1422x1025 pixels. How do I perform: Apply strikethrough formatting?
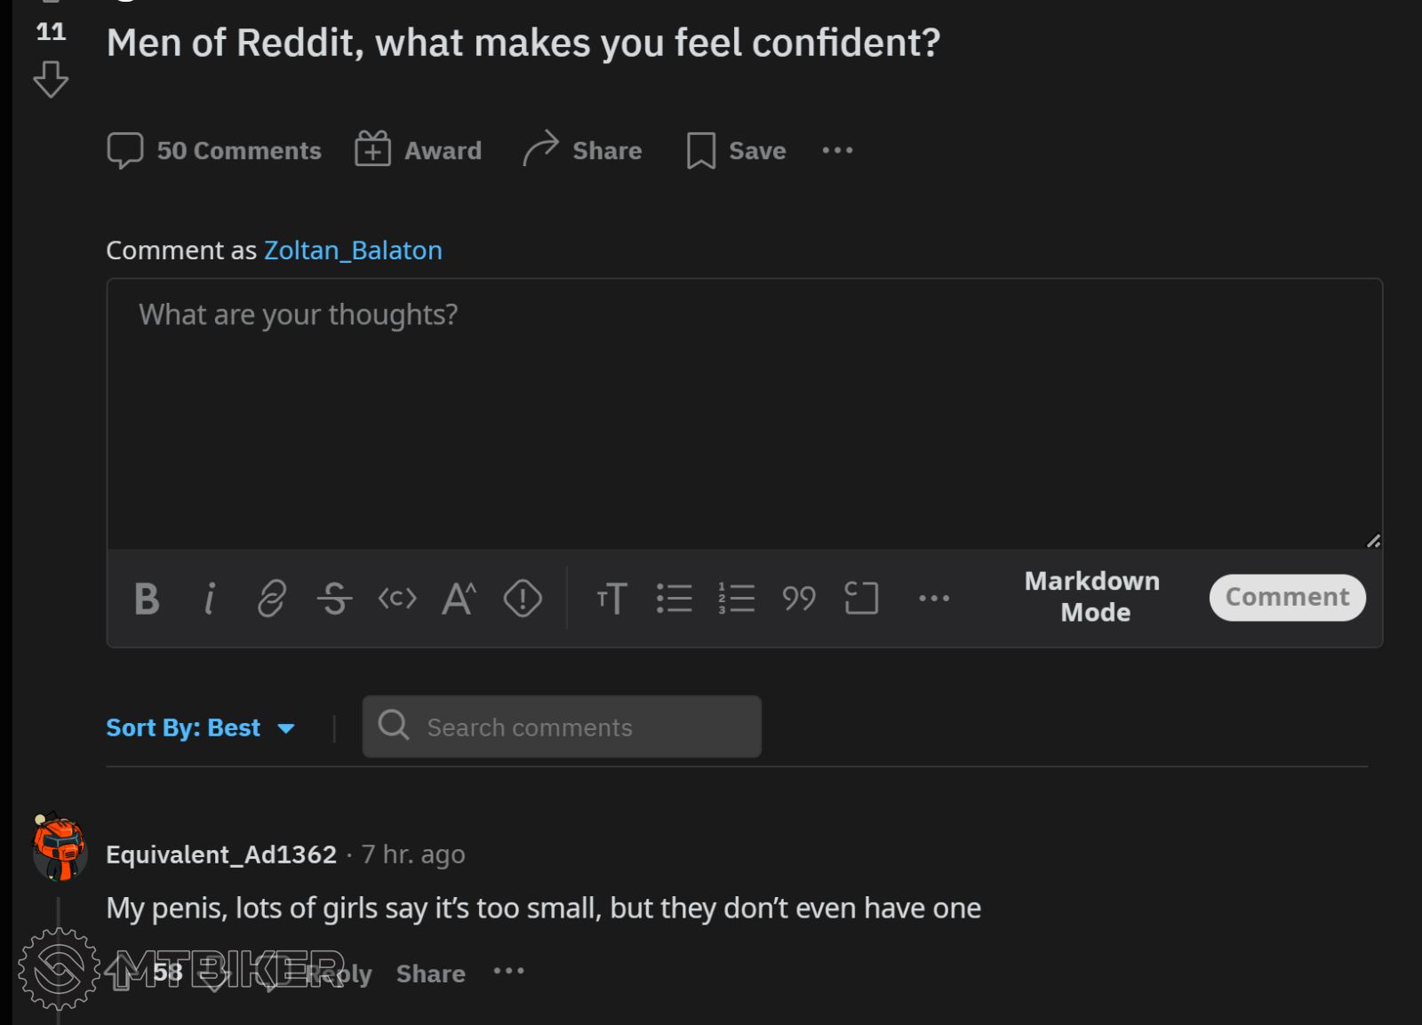click(334, 598)
